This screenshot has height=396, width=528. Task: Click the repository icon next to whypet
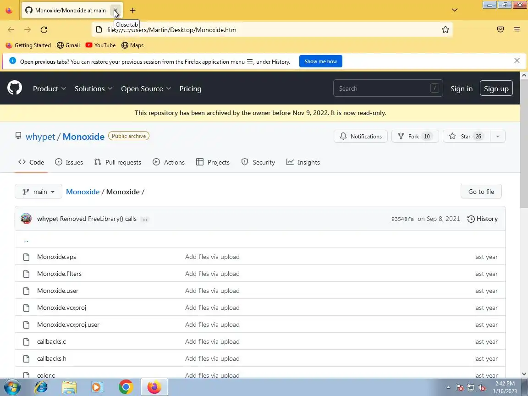(18, 136)
